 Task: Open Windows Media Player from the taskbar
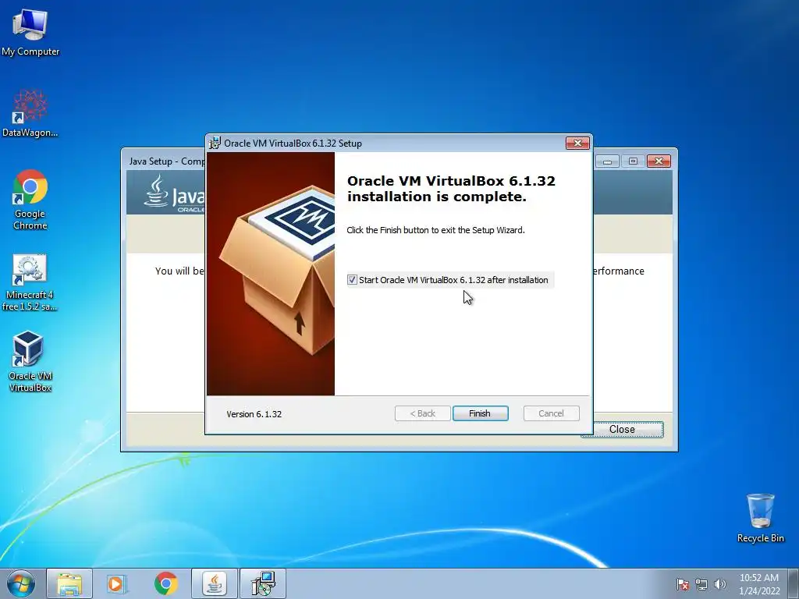click(117, 583)
